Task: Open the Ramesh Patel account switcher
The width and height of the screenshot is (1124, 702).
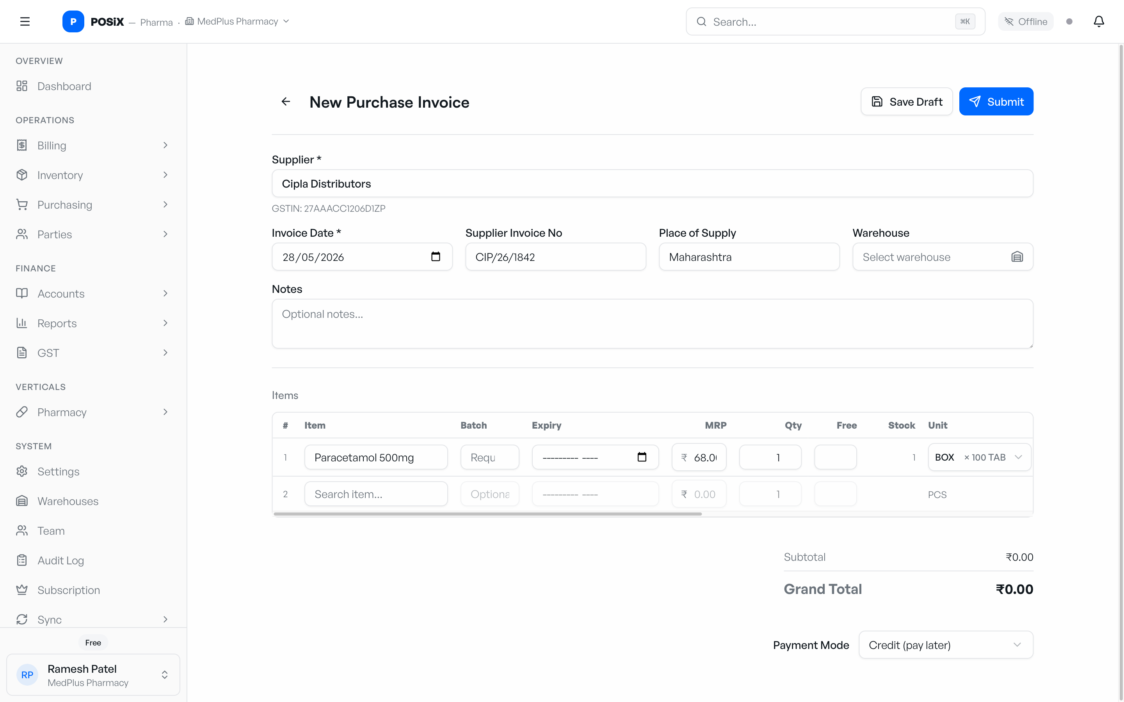Action: tap(93, 675)
